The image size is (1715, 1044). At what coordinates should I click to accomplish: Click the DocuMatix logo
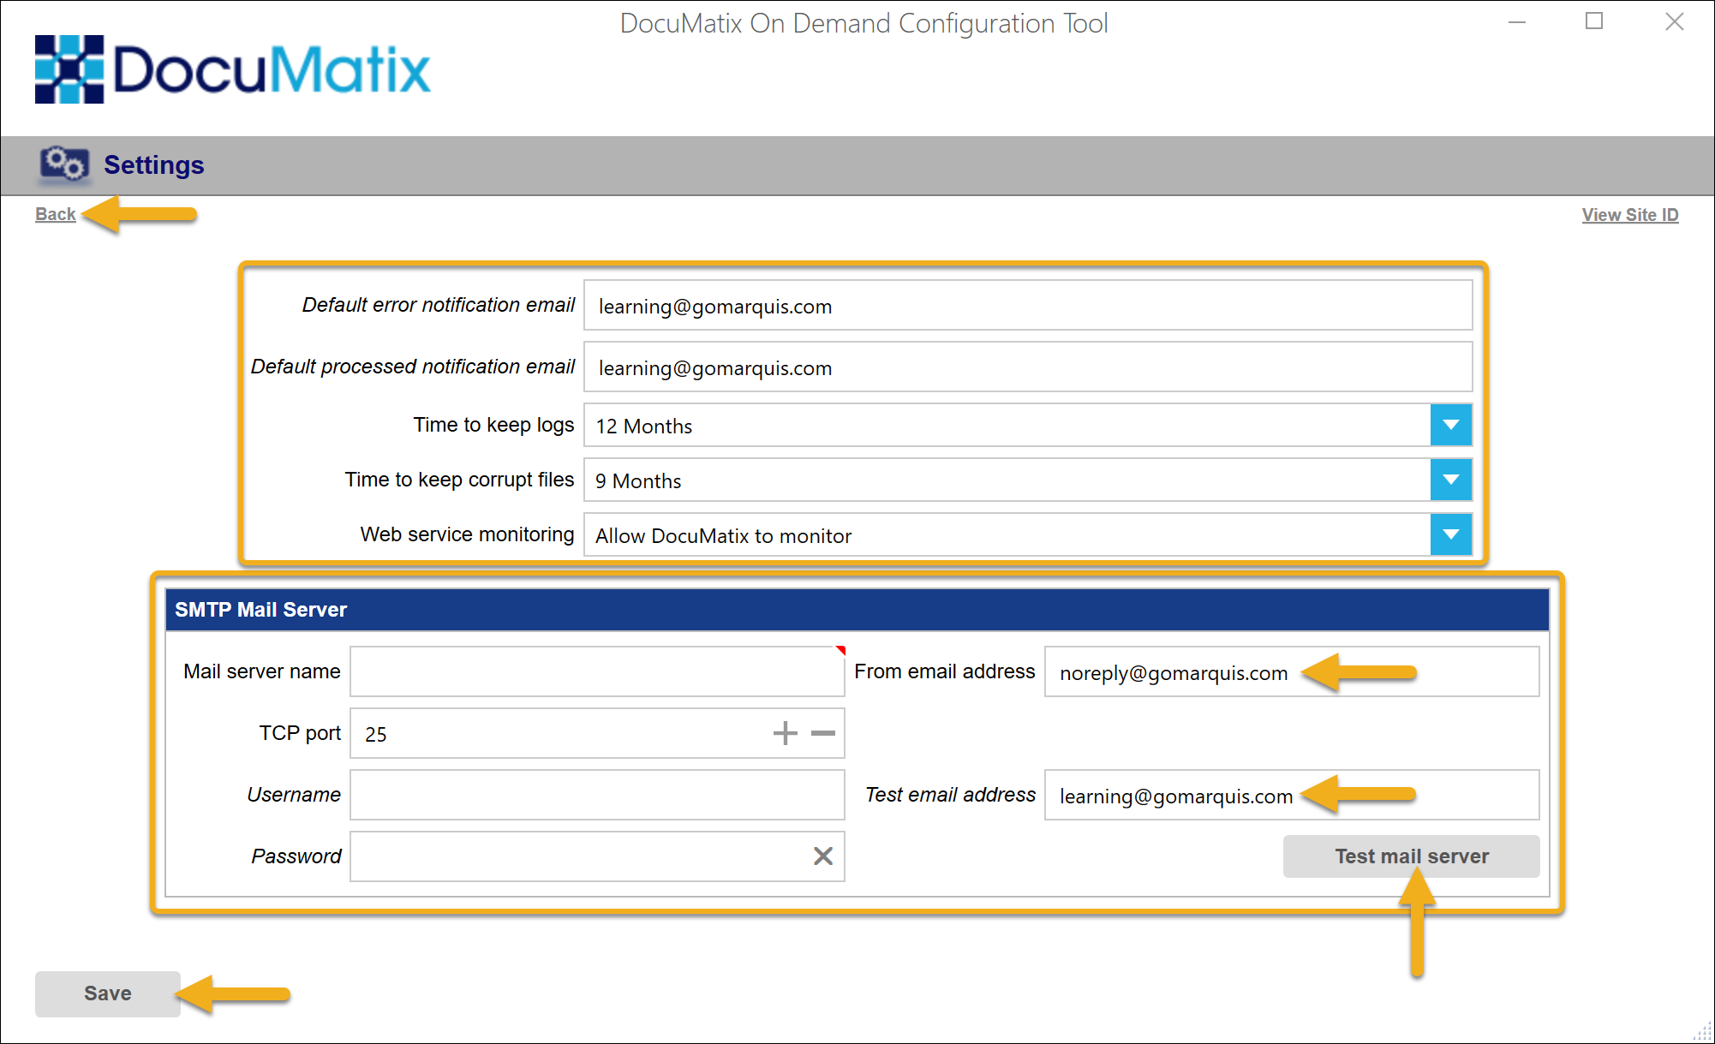[233, 69]
